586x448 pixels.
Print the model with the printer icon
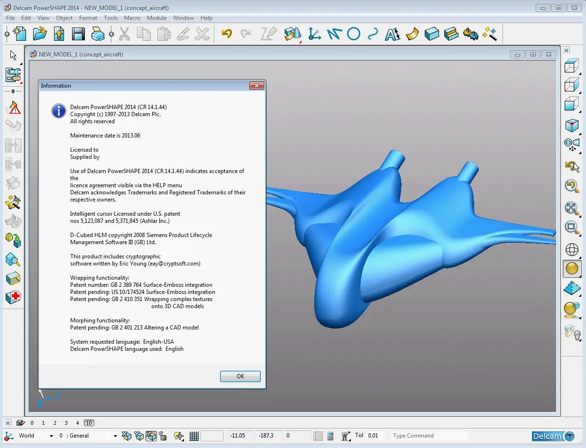97,34
